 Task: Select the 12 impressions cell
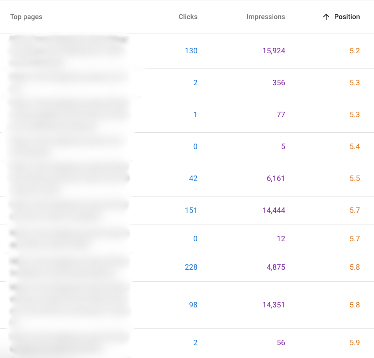(281, 239)
